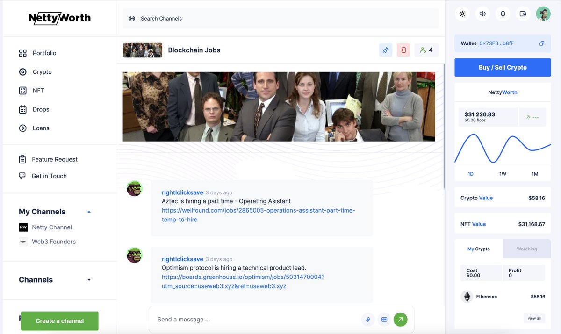561x334 pixels.
Task: Expand the Channels section
Action: click(89, 280)
